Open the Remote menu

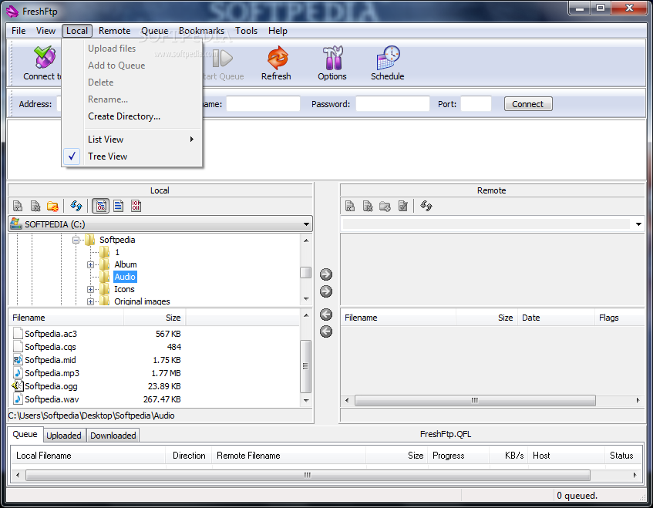[115, 31]
